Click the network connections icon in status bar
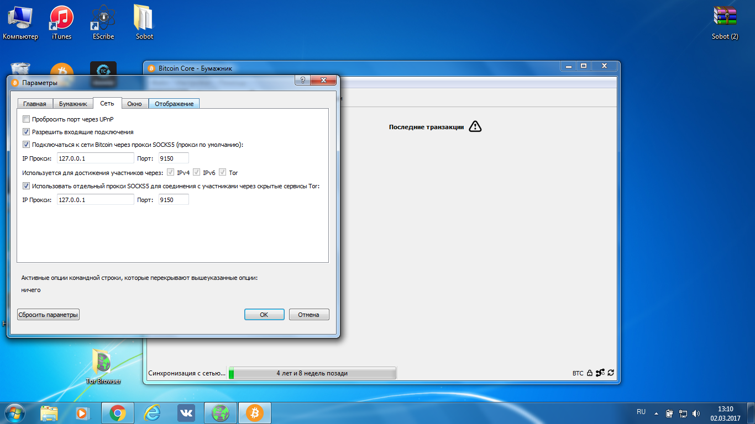Viewport: 755px width, 424px height. coord(600,373)
